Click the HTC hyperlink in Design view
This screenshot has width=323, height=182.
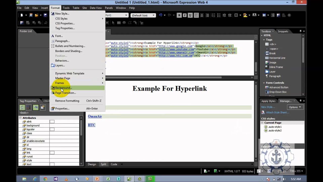[x=92, y=125]
